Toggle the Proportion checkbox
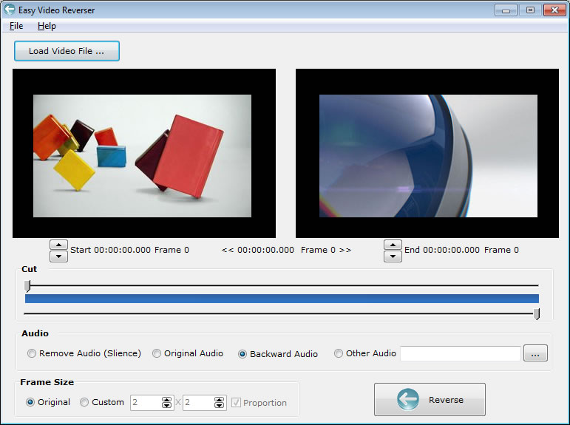 click(236, 403)
